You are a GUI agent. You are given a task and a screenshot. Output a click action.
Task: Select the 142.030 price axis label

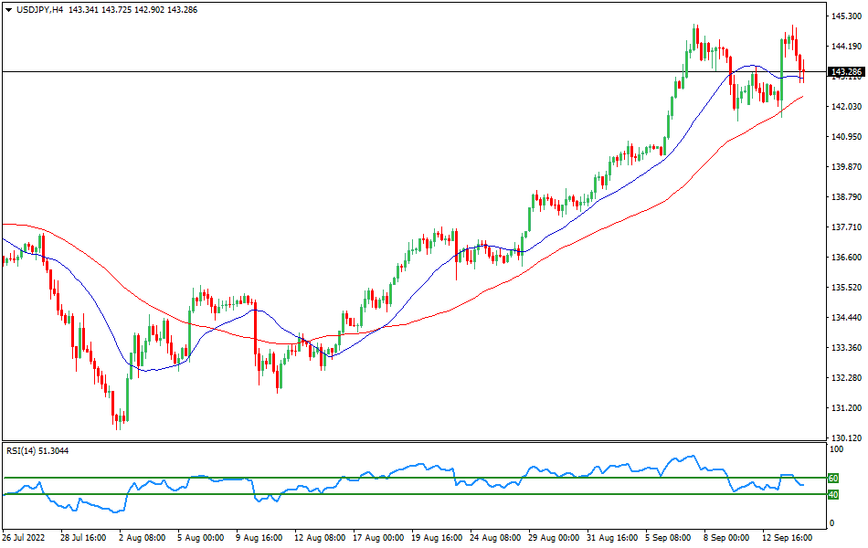pos(843,107)
